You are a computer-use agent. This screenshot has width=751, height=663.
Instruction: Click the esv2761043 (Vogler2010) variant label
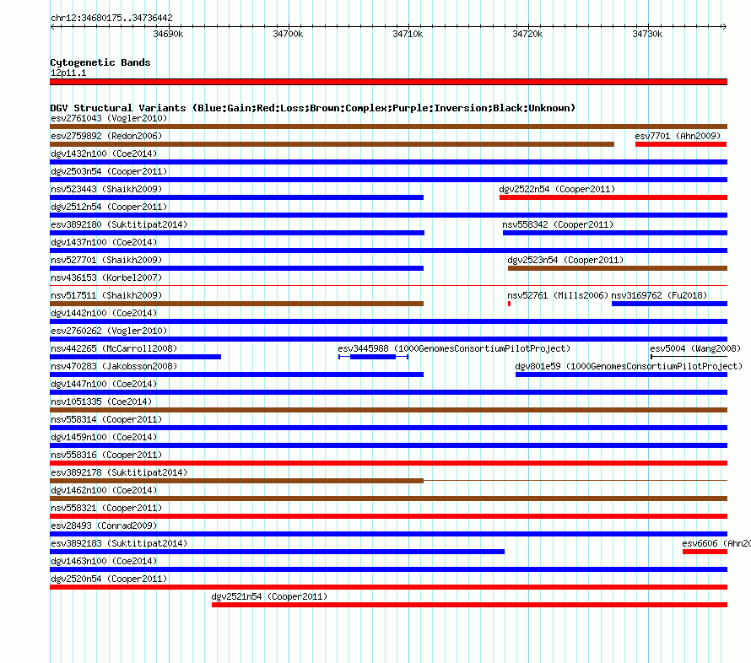coord(109,118)
